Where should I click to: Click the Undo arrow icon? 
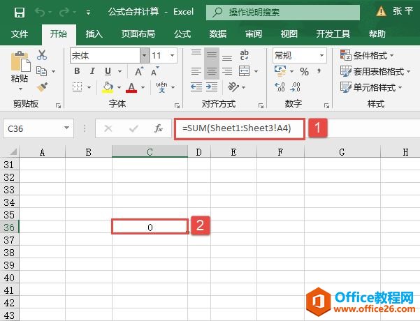pos(40,12)
